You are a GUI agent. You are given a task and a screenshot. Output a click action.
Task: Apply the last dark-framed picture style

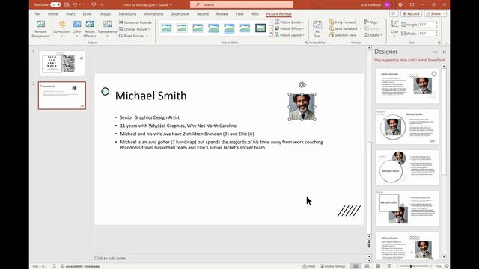(x=260, y=28)
